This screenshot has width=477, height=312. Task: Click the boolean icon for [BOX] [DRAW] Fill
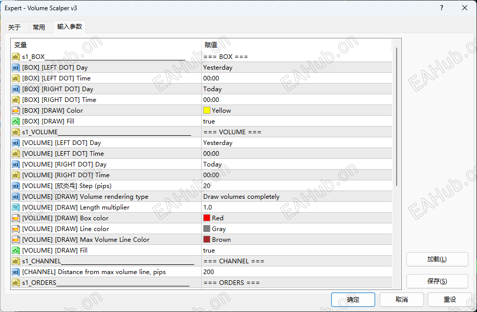[x=16, y=121]
